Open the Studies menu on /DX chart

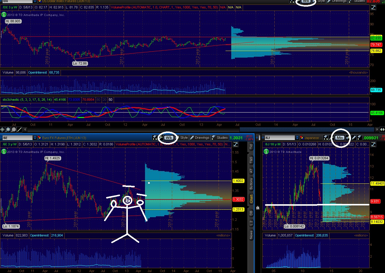(357, 1)
